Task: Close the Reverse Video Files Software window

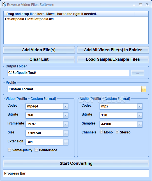Action: 147,4
